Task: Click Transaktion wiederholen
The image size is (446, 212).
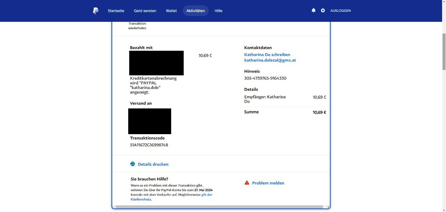Action: [137, 26]
